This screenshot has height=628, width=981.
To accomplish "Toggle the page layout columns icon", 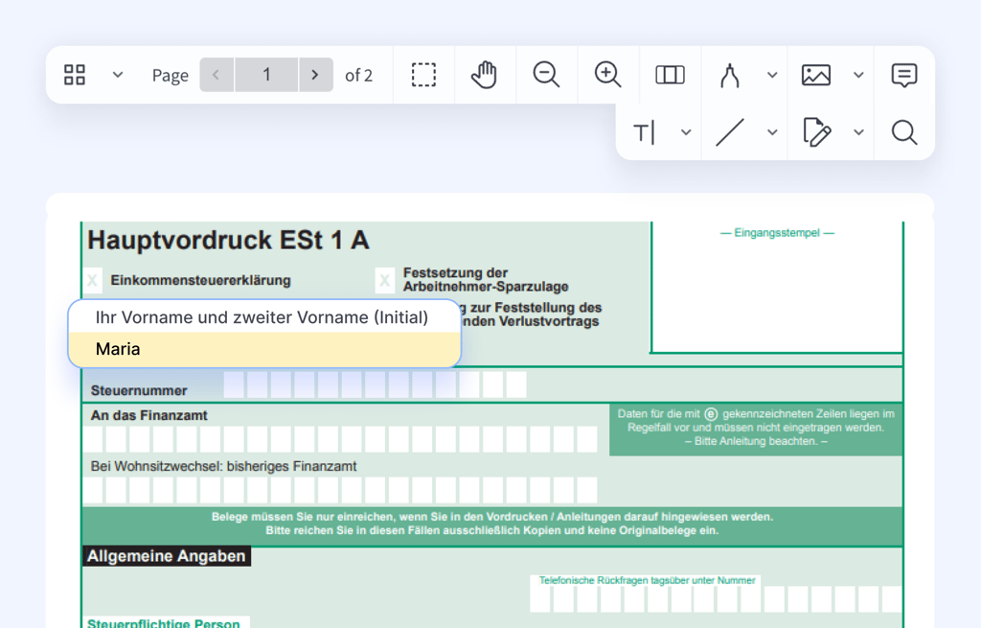I will [670, 75].
